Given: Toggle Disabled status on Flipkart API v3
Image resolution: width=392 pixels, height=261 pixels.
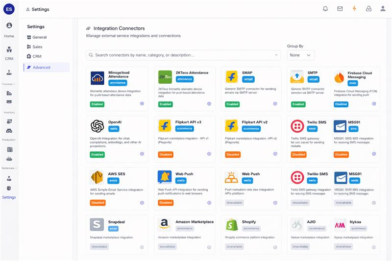Looking at the screenshot, I should (166, 155).
